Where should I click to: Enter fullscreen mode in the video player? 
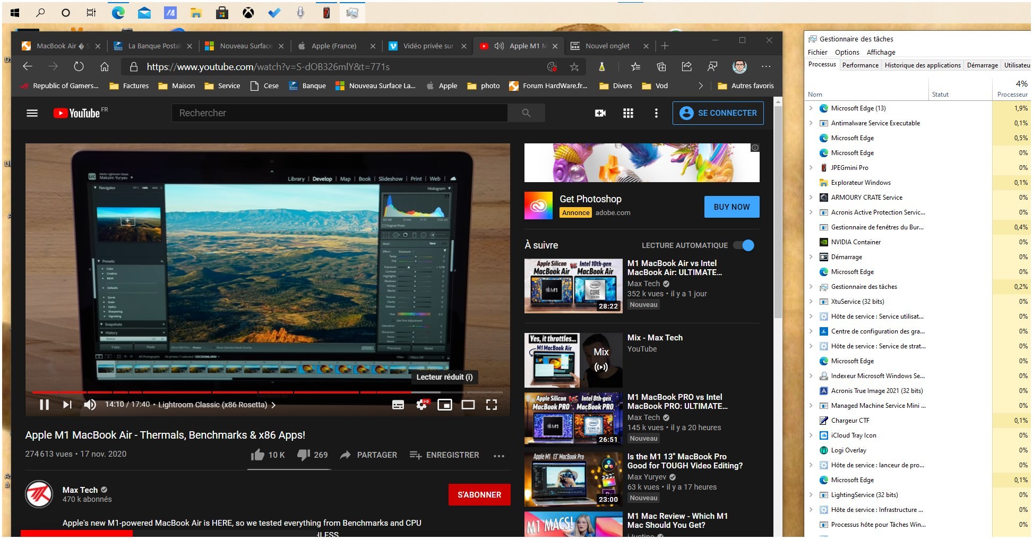point(492,405)
